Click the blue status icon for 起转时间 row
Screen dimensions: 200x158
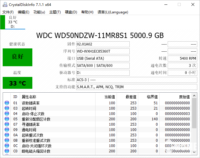[7, 108]
